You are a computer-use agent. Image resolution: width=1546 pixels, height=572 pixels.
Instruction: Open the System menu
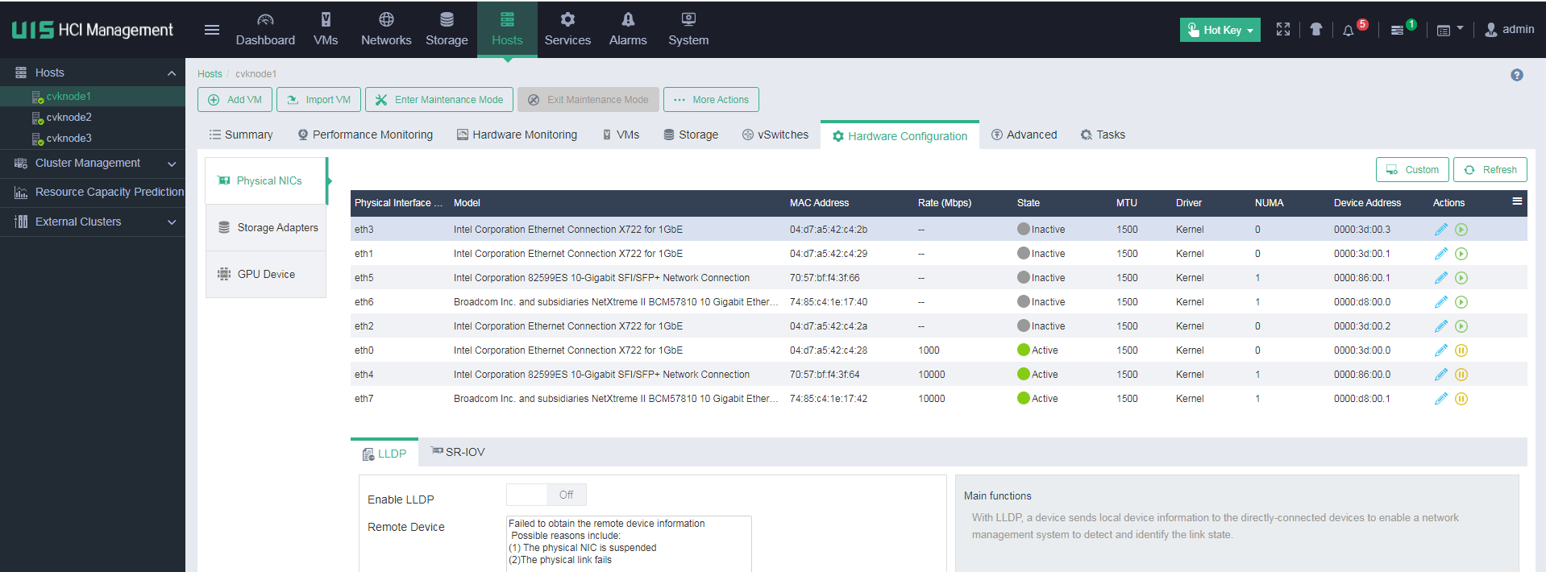(688, 30)
